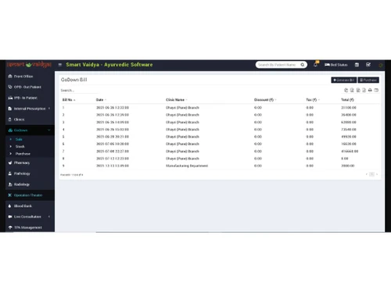This screenshot has height=293, width=391.
Task: Select Purchase under GoDown submenu
Action: 23,154
